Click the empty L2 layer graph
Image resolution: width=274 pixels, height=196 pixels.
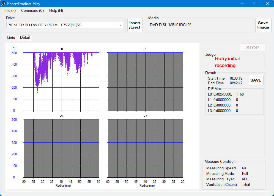coord(61,148)
